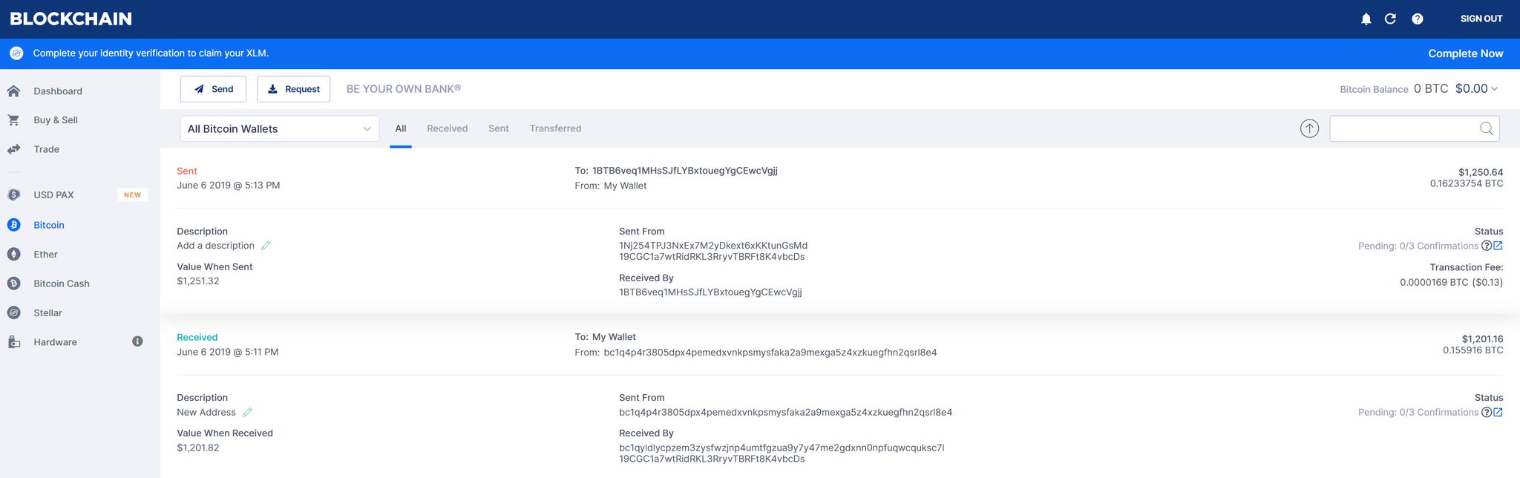Image resolution: width=1520 pixels, height=478 pixels.
Task: Open USD PAX in sidebar
Action: coord(53,194)
